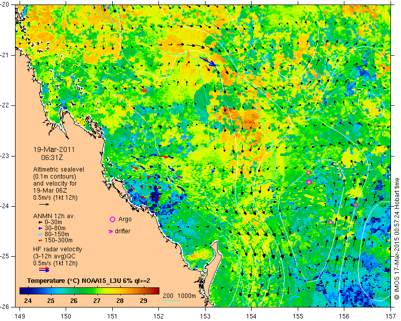Click the 'ANMN 12h av.' heading
The width and height of the screenshot is (401, 321).
54,216
